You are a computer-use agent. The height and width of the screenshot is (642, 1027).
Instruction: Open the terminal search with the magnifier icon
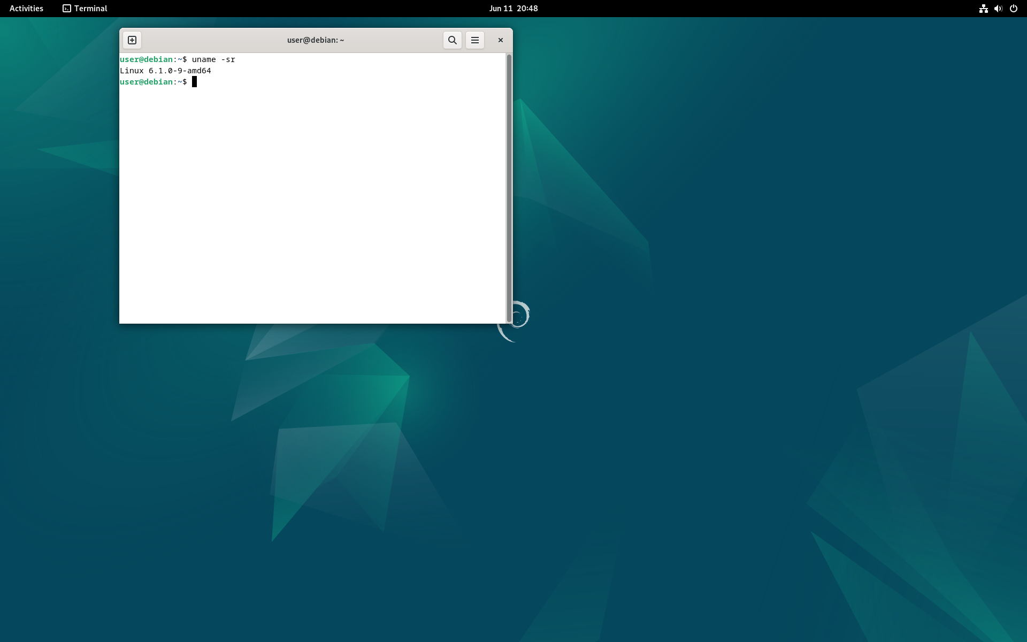pyautogui.click(x=452, y=40)
